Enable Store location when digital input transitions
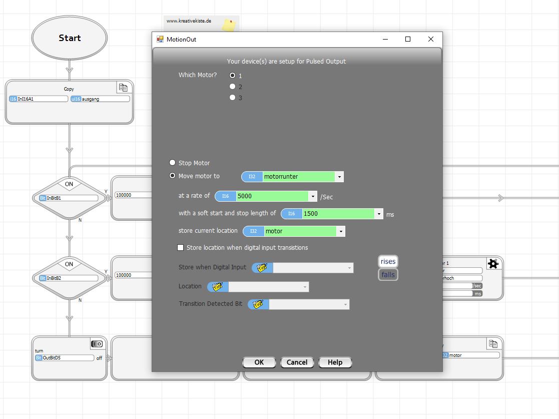 coord(181,248)
